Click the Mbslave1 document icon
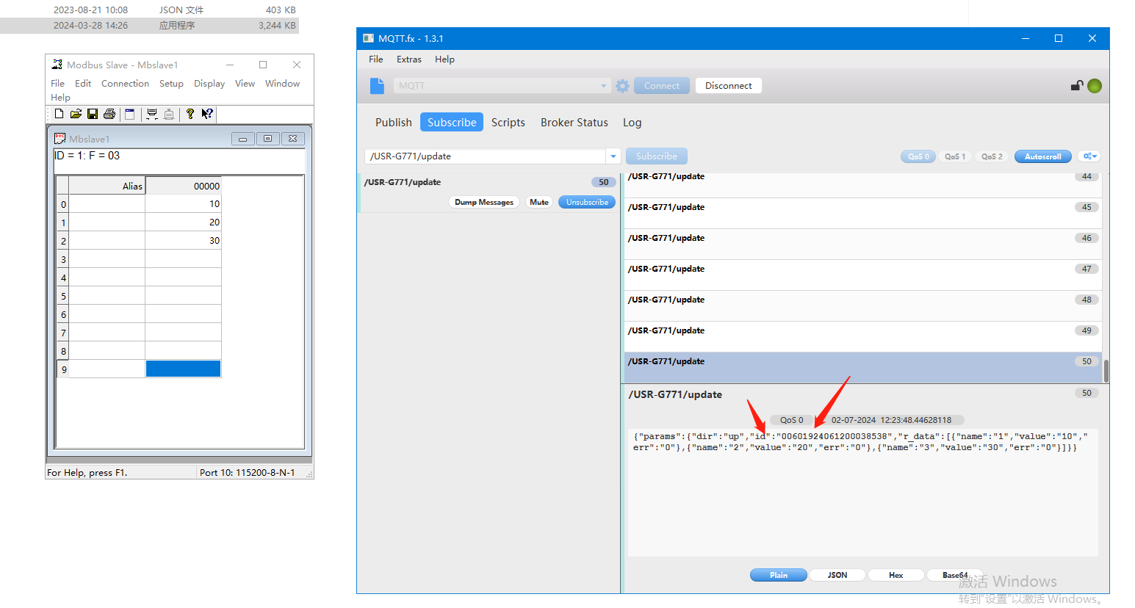The width and height of the screenshot is (1135, 608). pos(60,138)
